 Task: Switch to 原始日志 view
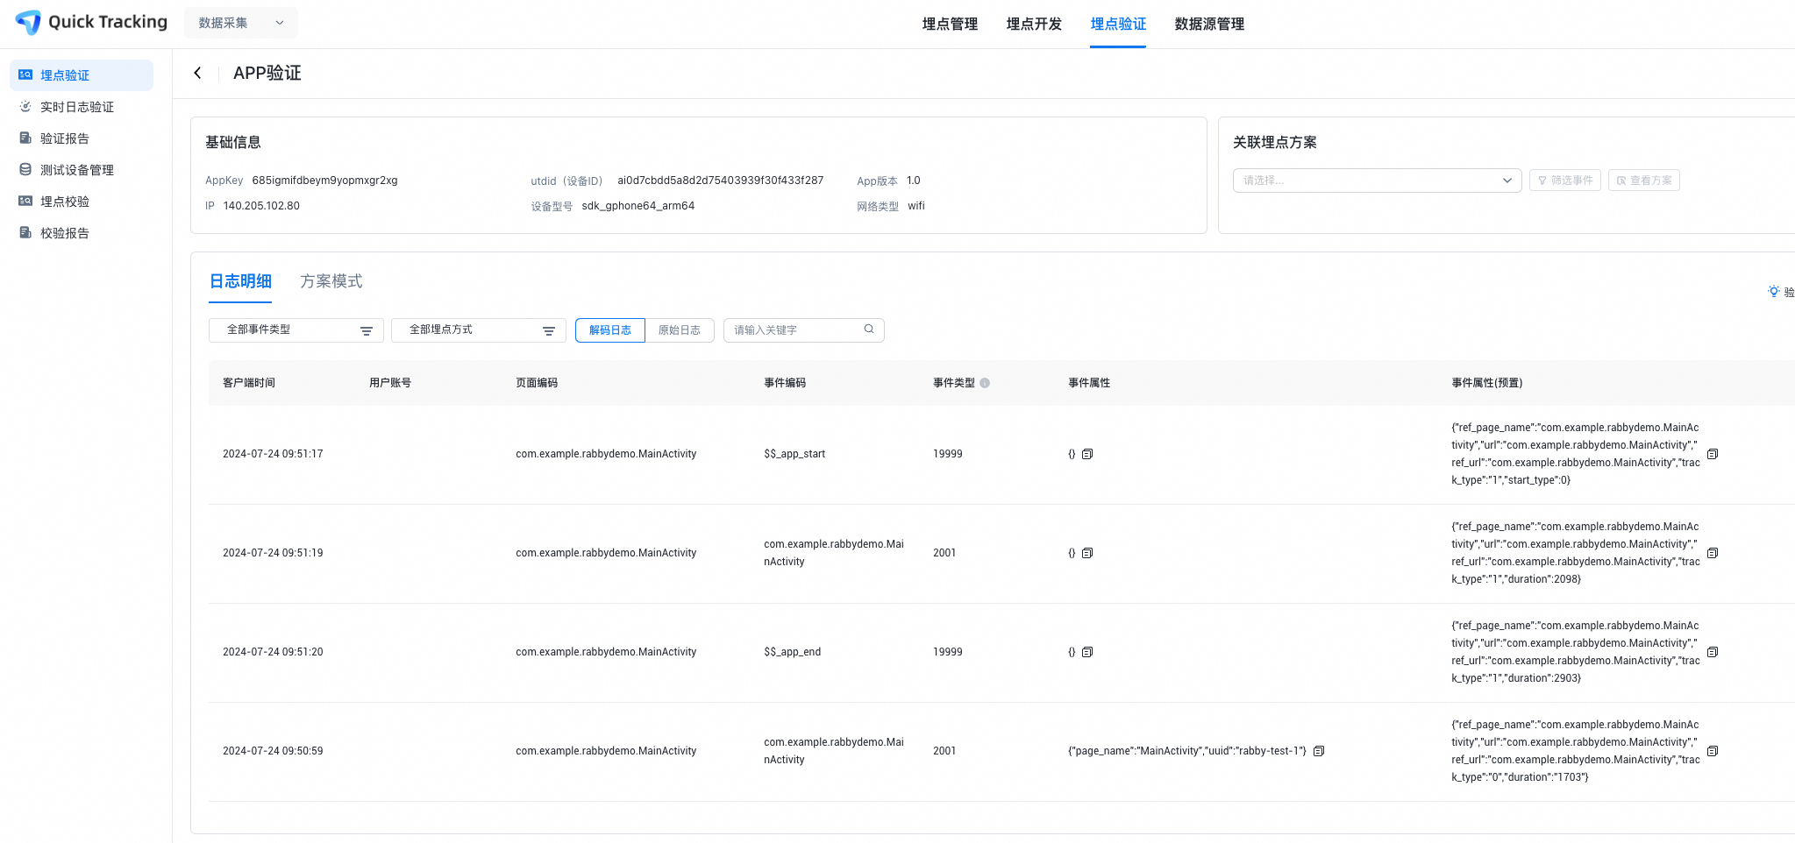pos(680,330)
